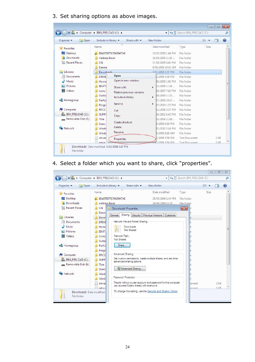The height and width of the screenshot is (362, 255).
Task: Choose Cut in the context menu
Action: [116, 111]
